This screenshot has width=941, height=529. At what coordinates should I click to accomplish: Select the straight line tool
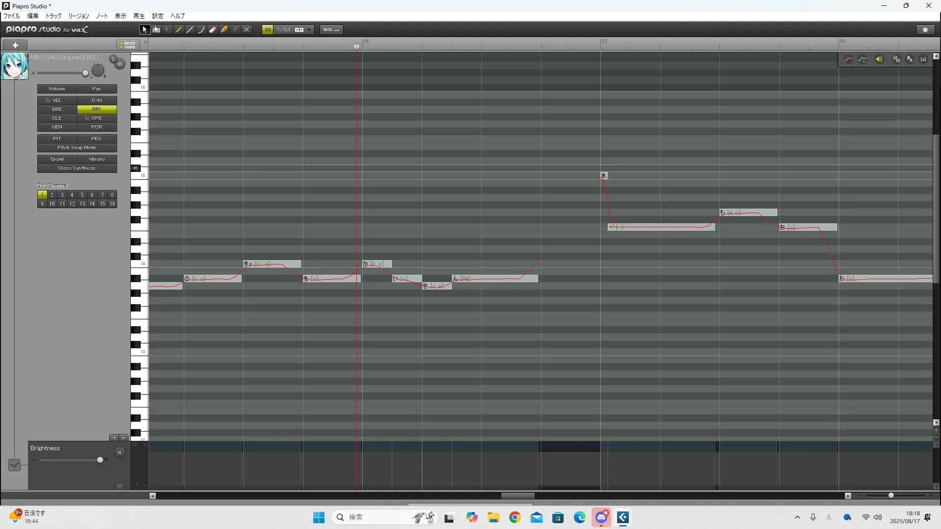pos(190,30)
